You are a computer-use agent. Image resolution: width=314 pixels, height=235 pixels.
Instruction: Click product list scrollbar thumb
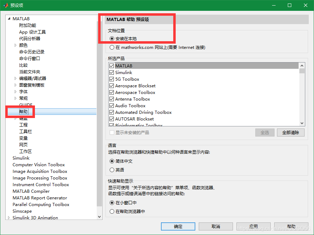click(302, 71)
